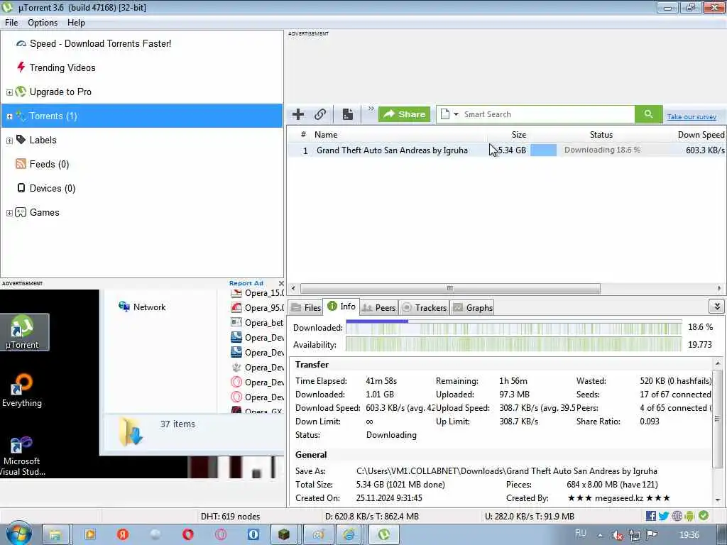Click the RU language indicator
Screen dimensions: 727x545
click(x=581, y=534)
